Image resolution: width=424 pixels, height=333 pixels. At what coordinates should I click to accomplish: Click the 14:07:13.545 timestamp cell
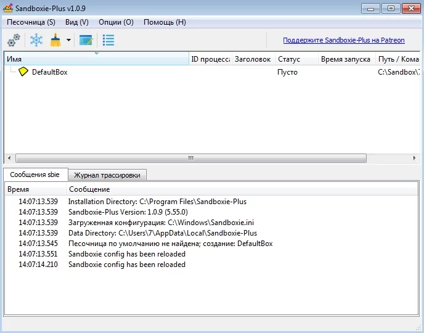click(x=38, y=244)
